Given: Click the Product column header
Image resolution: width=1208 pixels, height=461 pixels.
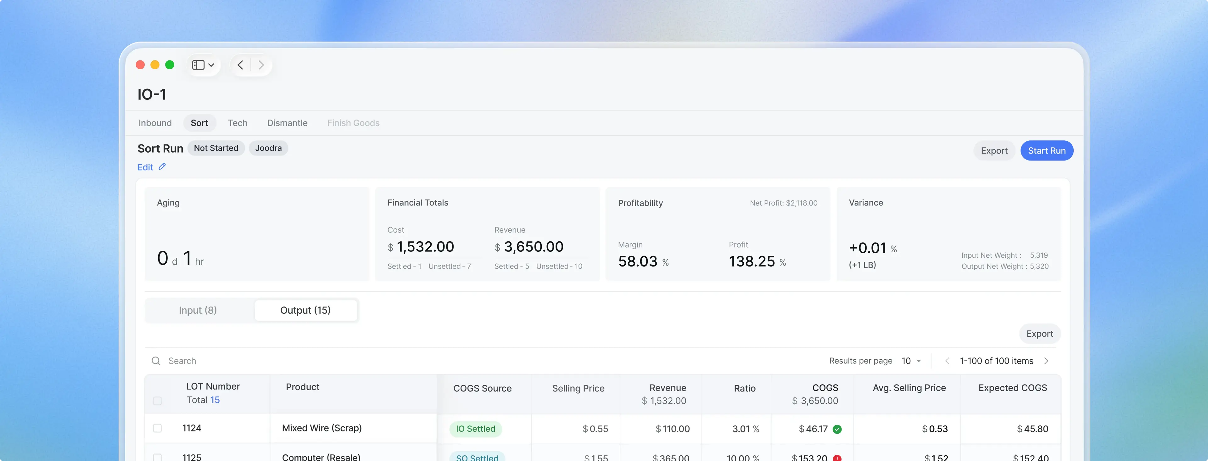Looking at the screenshot, I should coord(302,387).
